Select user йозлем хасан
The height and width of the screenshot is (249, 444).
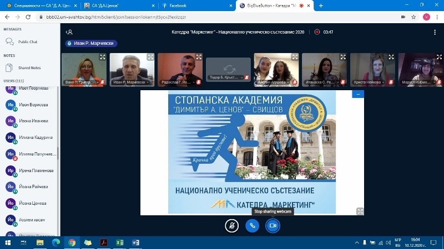pyautogui.click(x=32, y=220)
